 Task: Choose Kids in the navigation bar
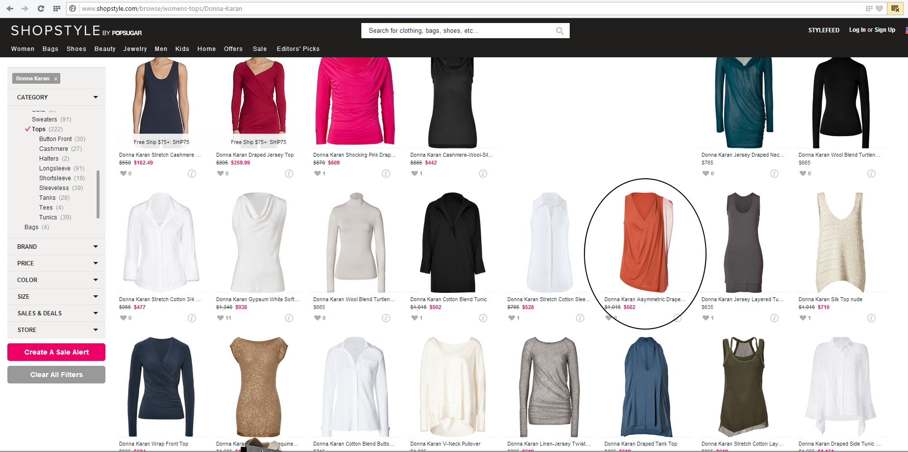pos(182,49)
